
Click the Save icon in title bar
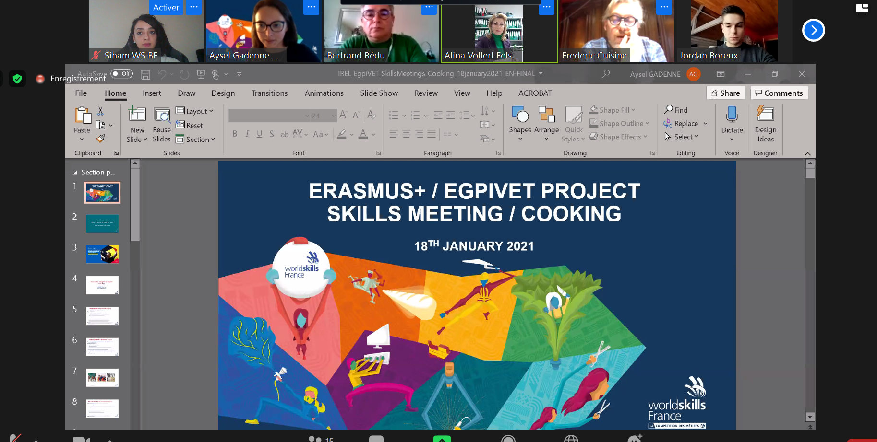click(x=145, y=74)
